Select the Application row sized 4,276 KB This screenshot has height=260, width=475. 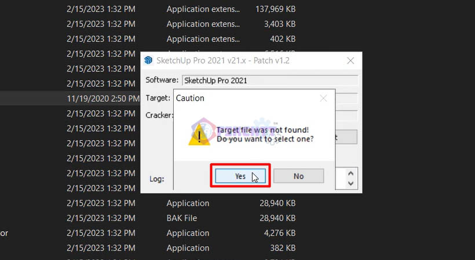[148, 233]
